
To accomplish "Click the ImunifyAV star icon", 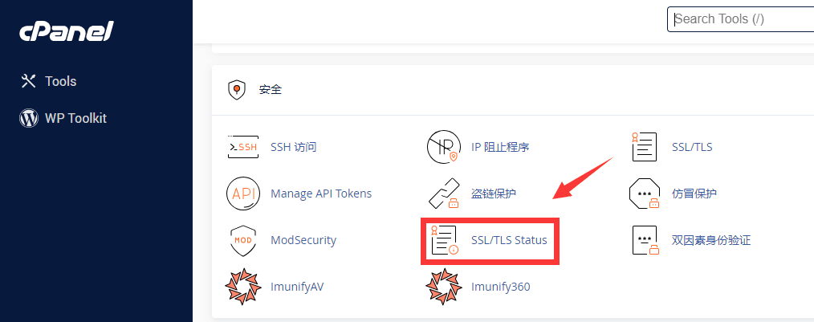I will [243, 286].
